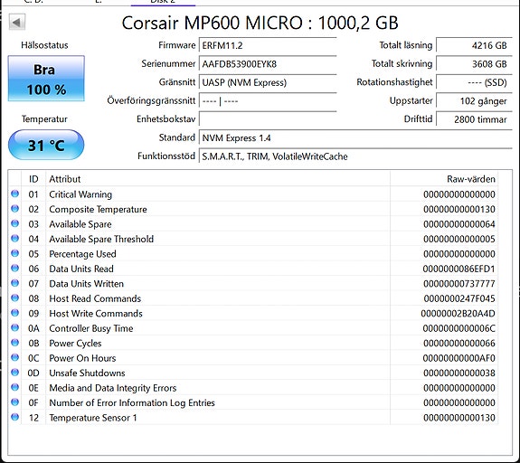Image resolution: width=520 pixels, height=463 pixels.
Task: Click the Totalt skrivning value 3608 GB
Action: (x=474, y=64)
